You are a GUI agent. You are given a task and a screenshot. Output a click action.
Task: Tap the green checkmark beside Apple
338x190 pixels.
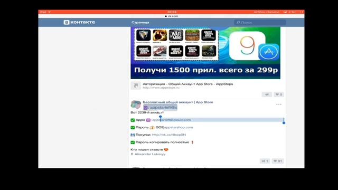pos(133,120)
